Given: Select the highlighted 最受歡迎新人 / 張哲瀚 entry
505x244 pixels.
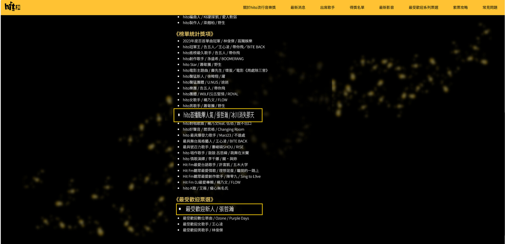Looking at the screenshot, I should (210, 209).
